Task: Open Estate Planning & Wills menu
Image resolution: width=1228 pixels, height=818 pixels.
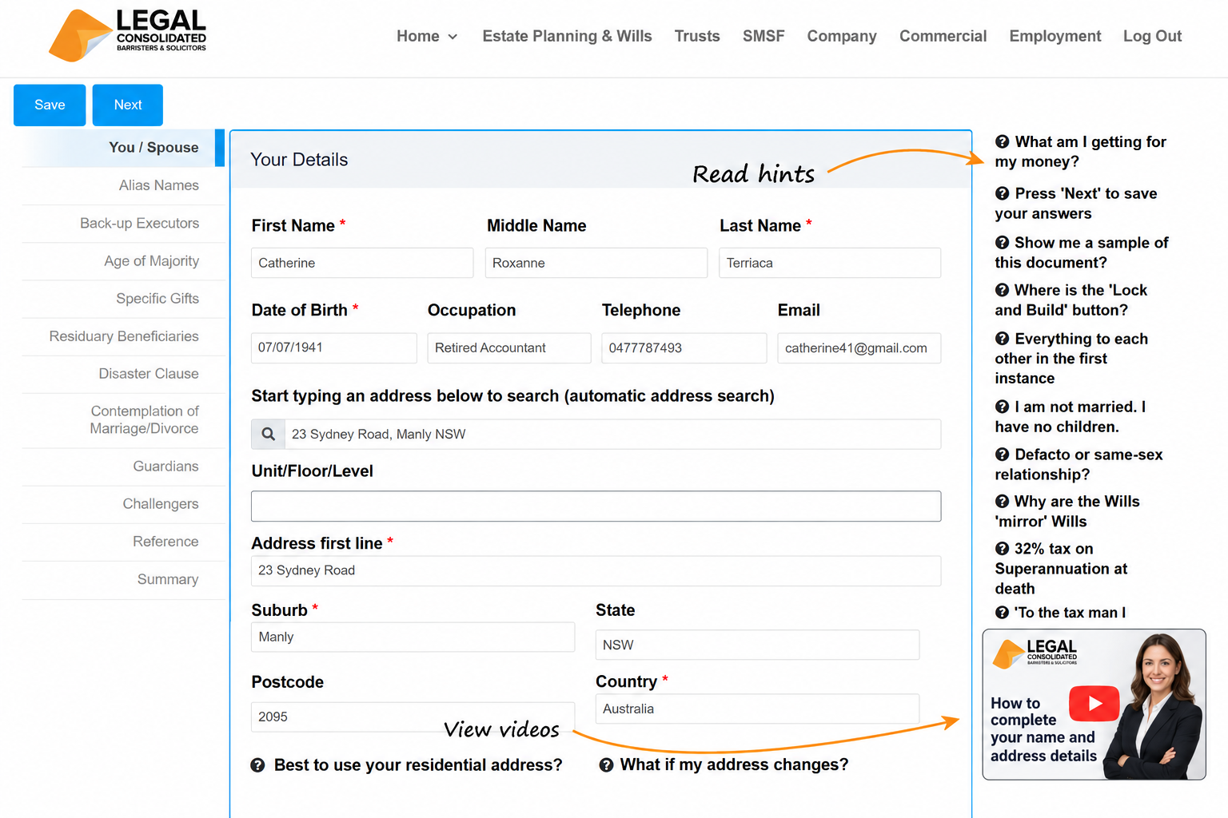Action: point(567,36)
